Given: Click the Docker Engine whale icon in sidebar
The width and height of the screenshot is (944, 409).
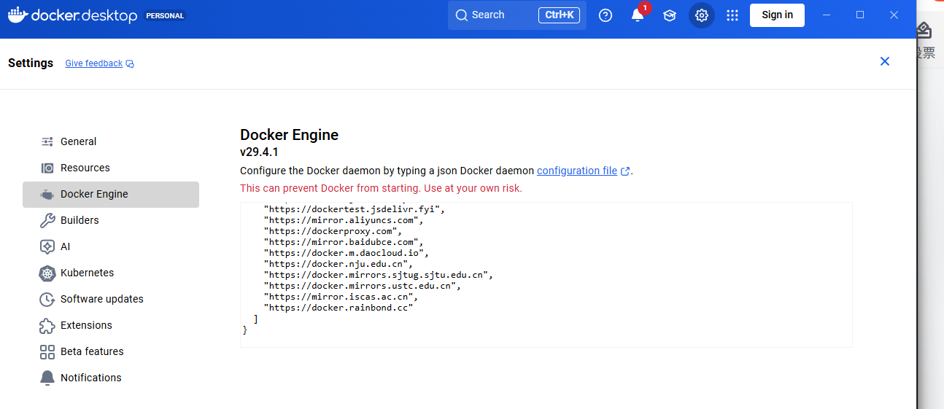Looking at the screenshot, I should (47, 194).
